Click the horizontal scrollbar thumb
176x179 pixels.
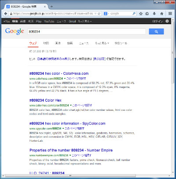[70, 175]
